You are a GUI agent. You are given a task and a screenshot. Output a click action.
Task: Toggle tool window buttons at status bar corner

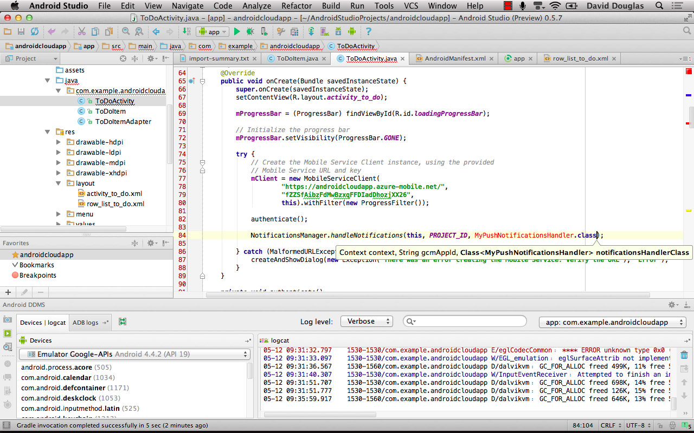pyautogui.click(x=7, y=425)
